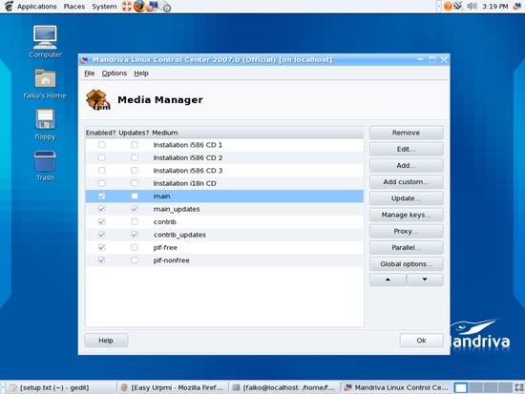Toggle Updates checkbox for plf-nonfree
The height and width of the screenshot is (394, 525).
135,260
